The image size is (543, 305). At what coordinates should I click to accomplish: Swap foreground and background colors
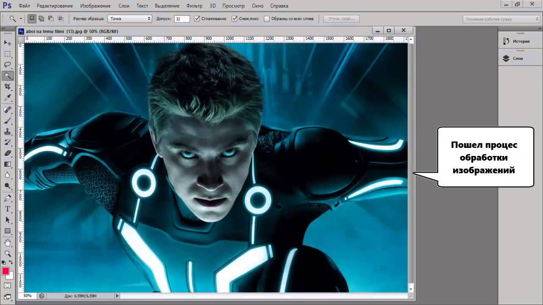pos(11,263)
